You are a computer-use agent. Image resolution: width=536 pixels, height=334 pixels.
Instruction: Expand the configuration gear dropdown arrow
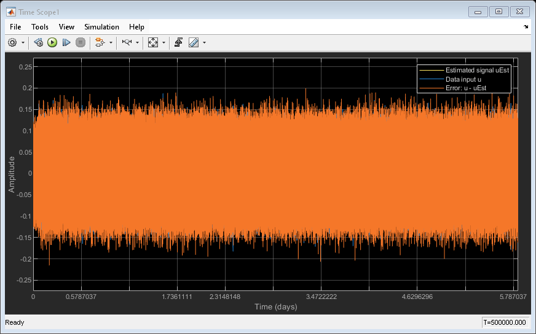[x=23, y=43]
